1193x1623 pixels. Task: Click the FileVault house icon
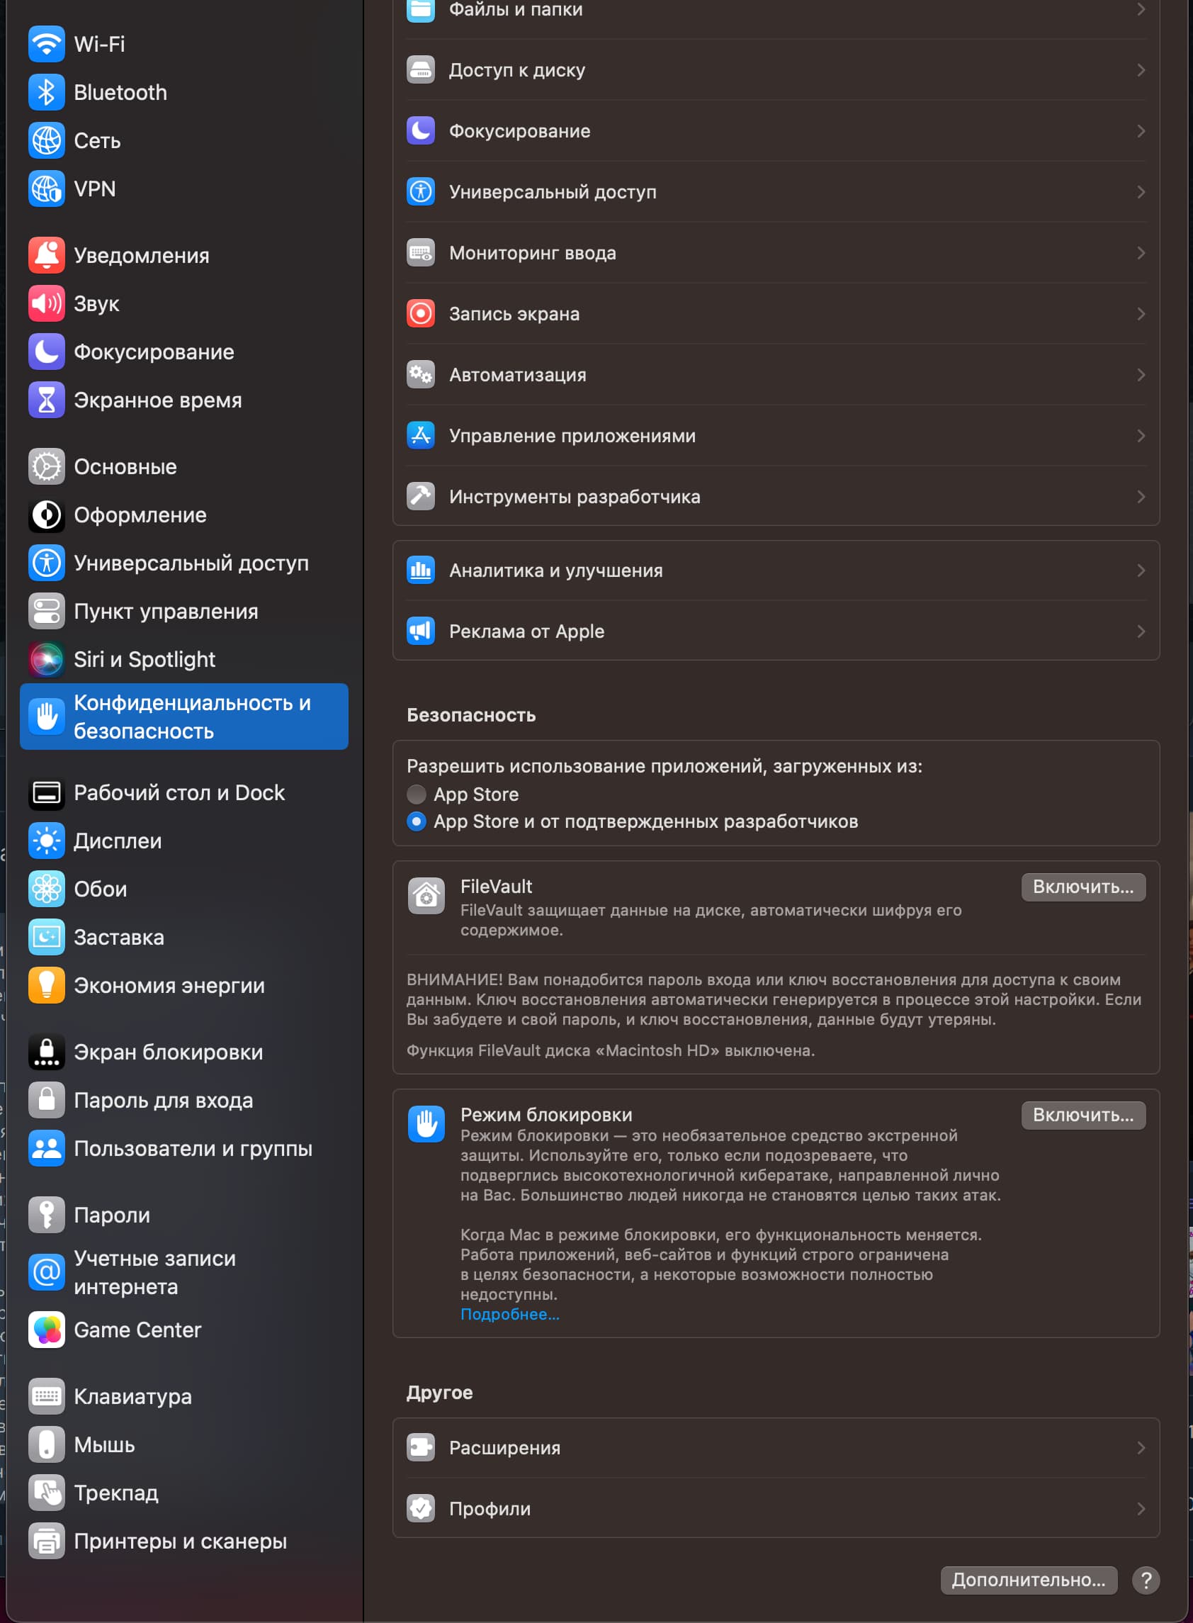click(426, 897)
